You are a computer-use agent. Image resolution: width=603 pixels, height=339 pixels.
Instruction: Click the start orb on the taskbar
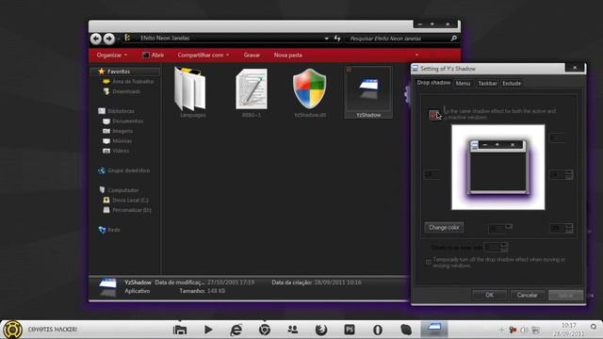pyautogui.click(x=12, y=330)
